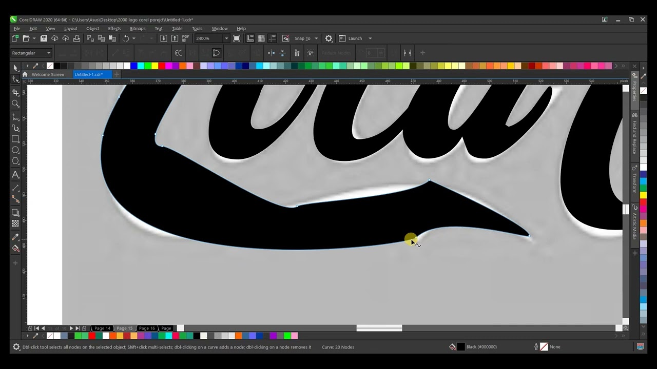Show or hide guidelines toggle
657x369 pixels.
[272, 38]
